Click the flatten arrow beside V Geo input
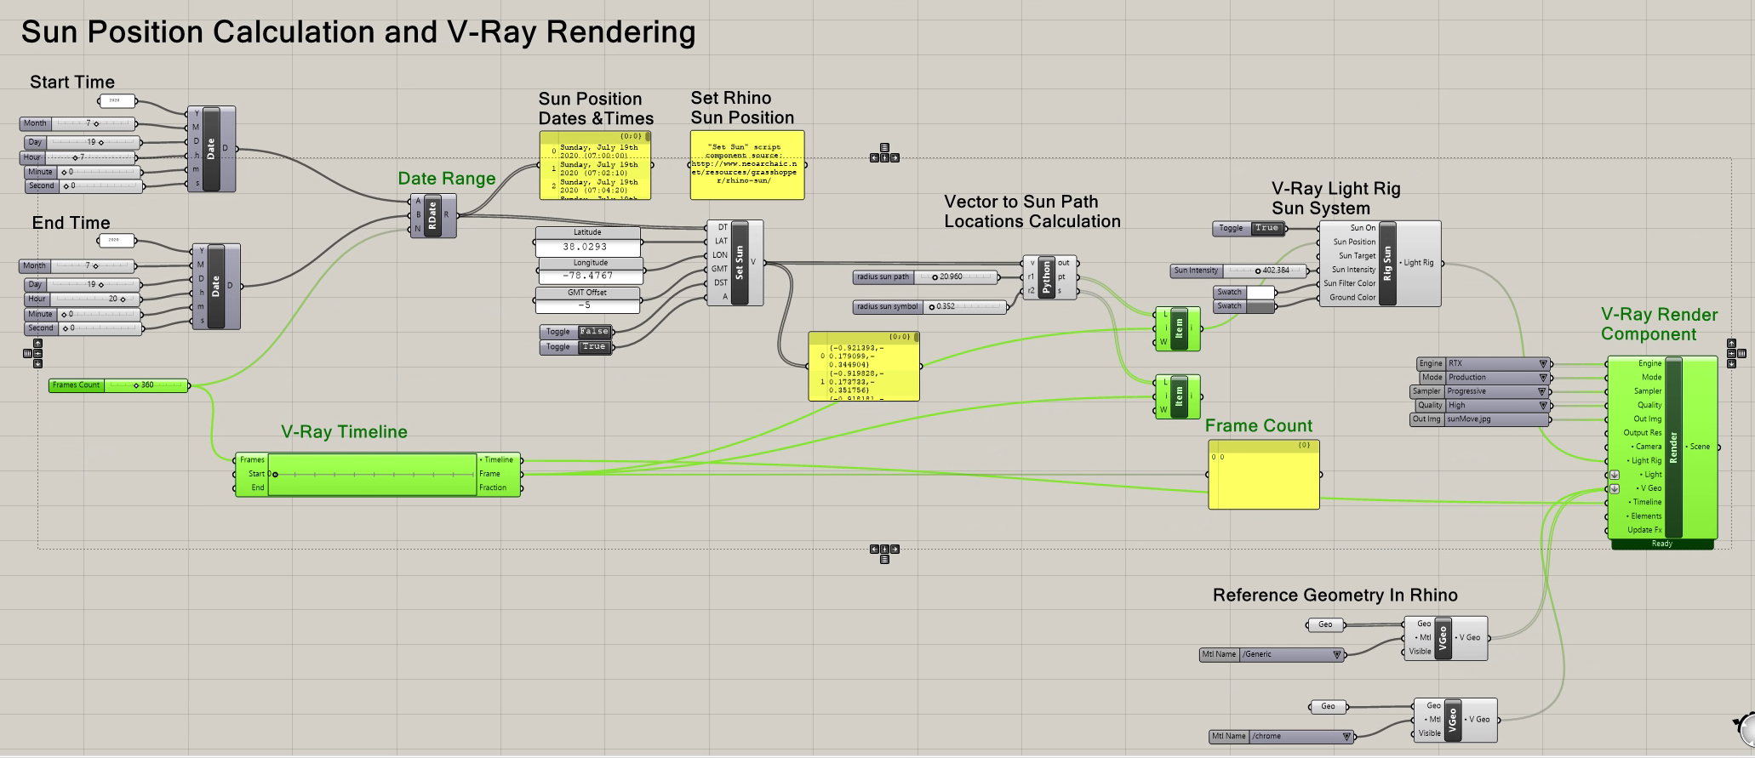The height and width of the screenshot is (758, 1755). [x=1614, y=489]
